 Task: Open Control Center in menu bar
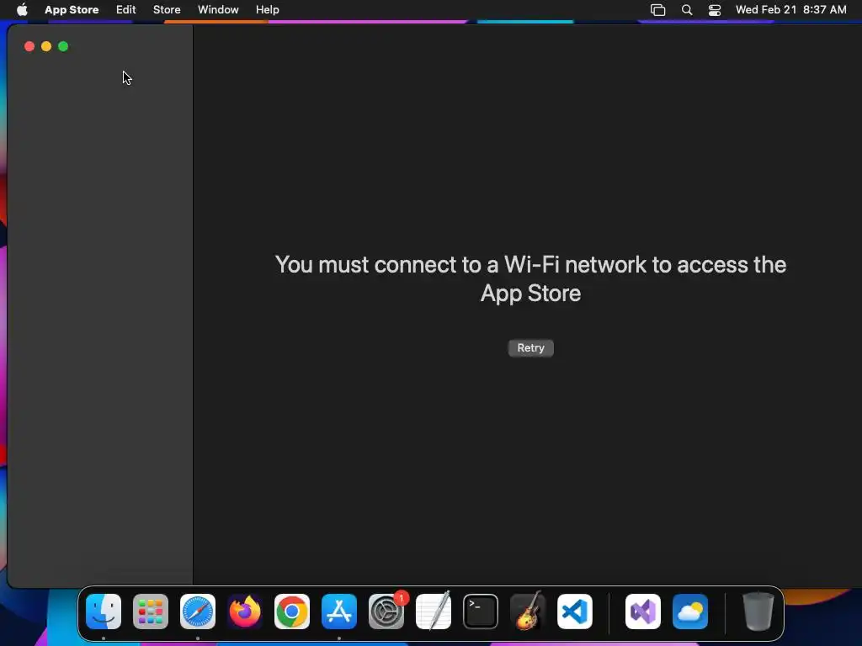[x=715, y=9]
